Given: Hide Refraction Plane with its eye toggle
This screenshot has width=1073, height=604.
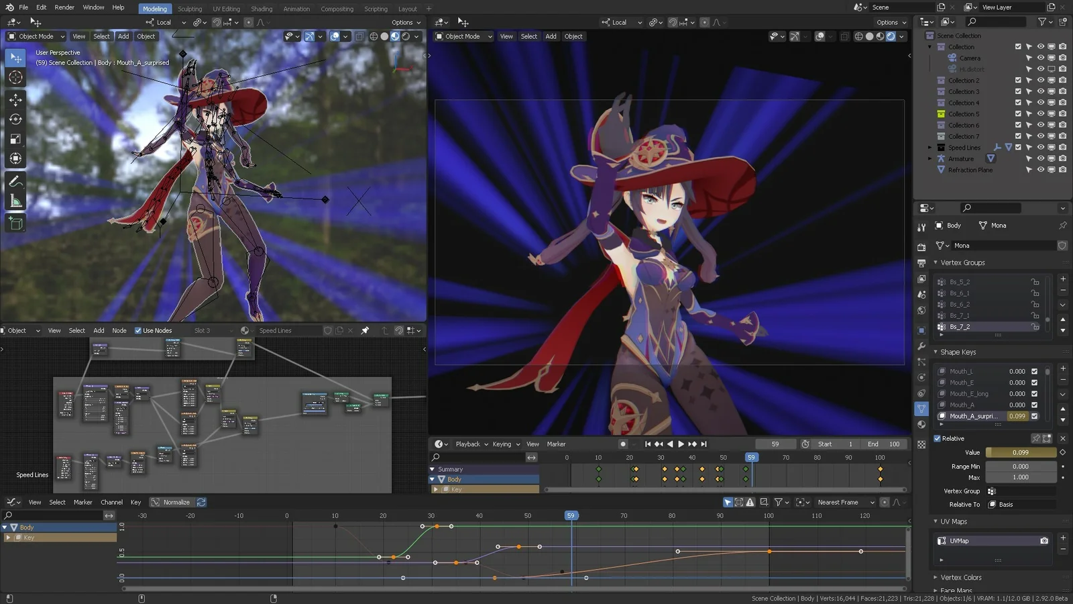Looking at the screenshot, I should tap(1040, 170).
